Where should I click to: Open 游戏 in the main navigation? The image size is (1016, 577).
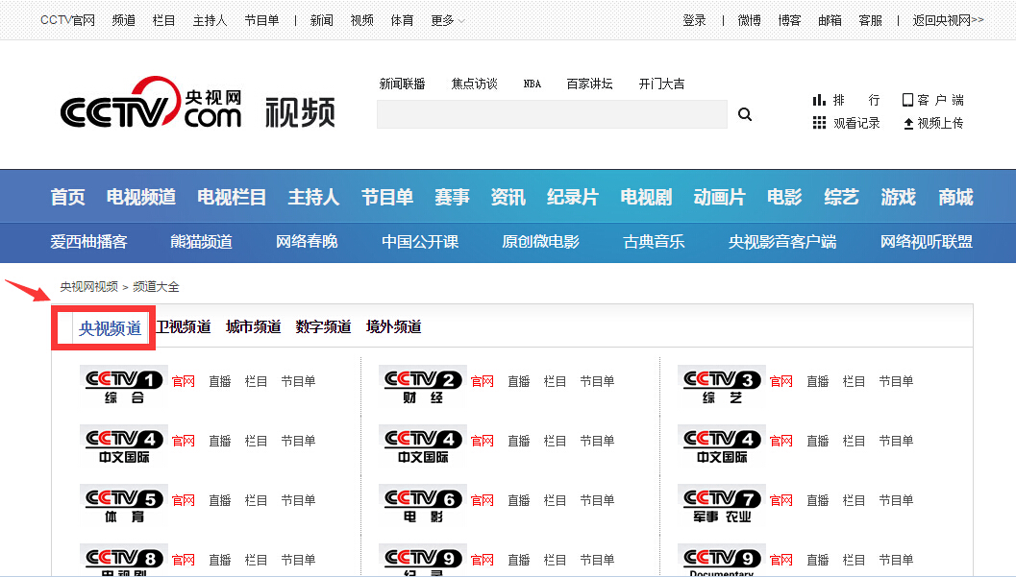pyautogui.click(x=898, y=197)
